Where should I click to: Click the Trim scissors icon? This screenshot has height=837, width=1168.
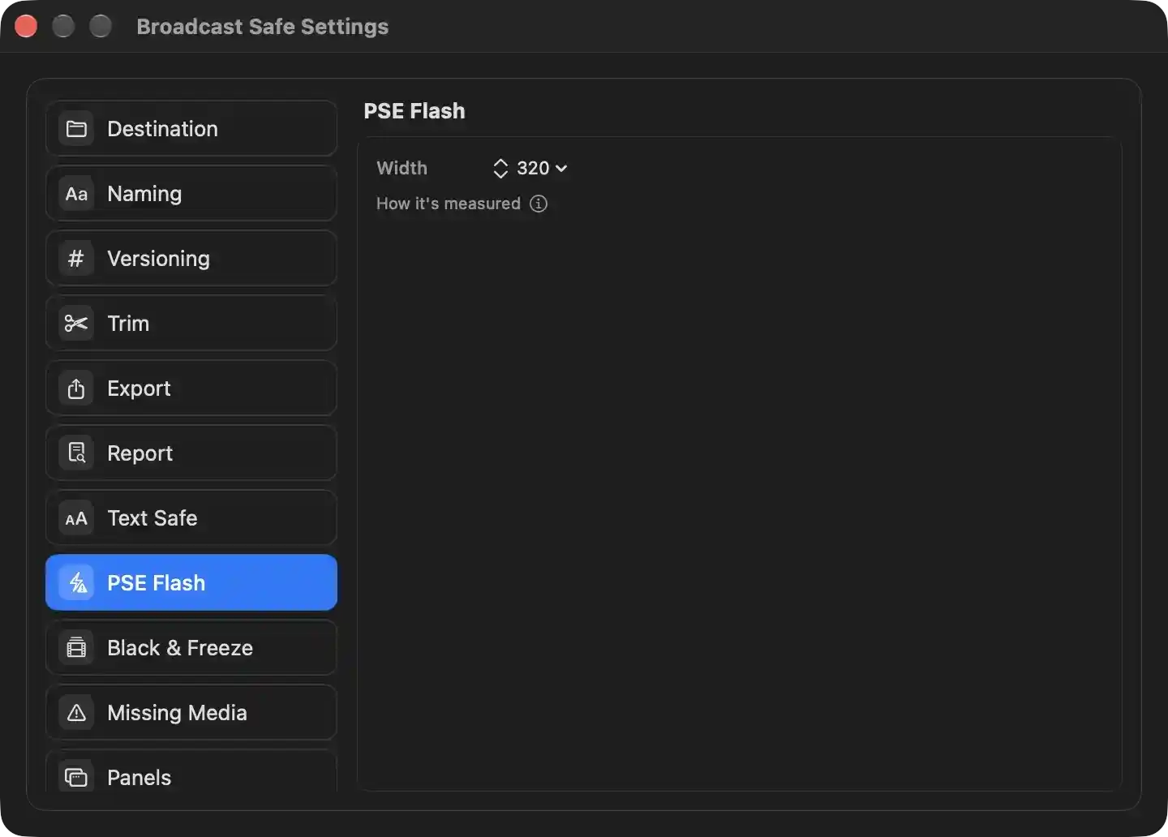[x=76, y=324]
